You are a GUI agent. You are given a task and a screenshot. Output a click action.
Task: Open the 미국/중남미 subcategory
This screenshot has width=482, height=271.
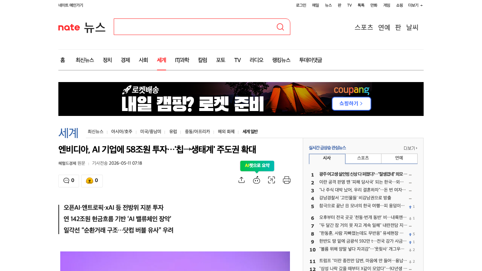coord(151,132)
